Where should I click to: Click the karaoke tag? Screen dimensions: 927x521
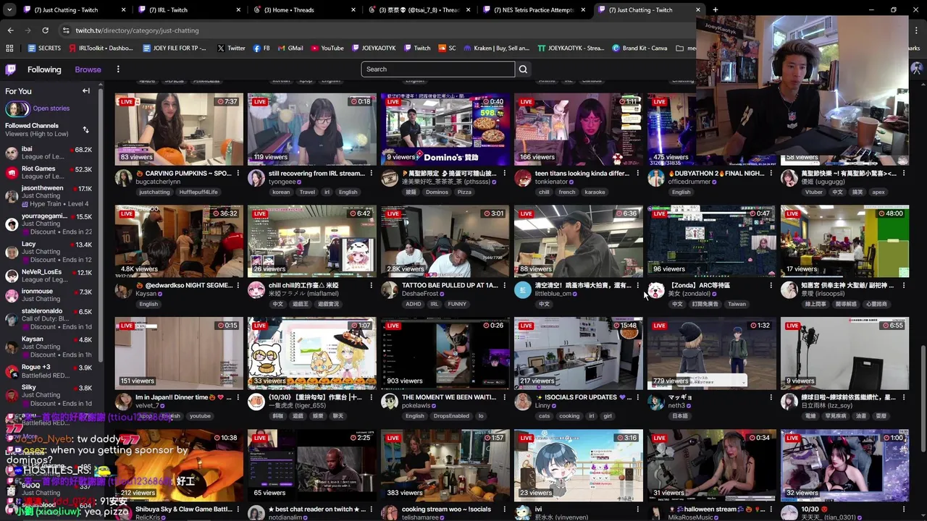coord(595,192)
